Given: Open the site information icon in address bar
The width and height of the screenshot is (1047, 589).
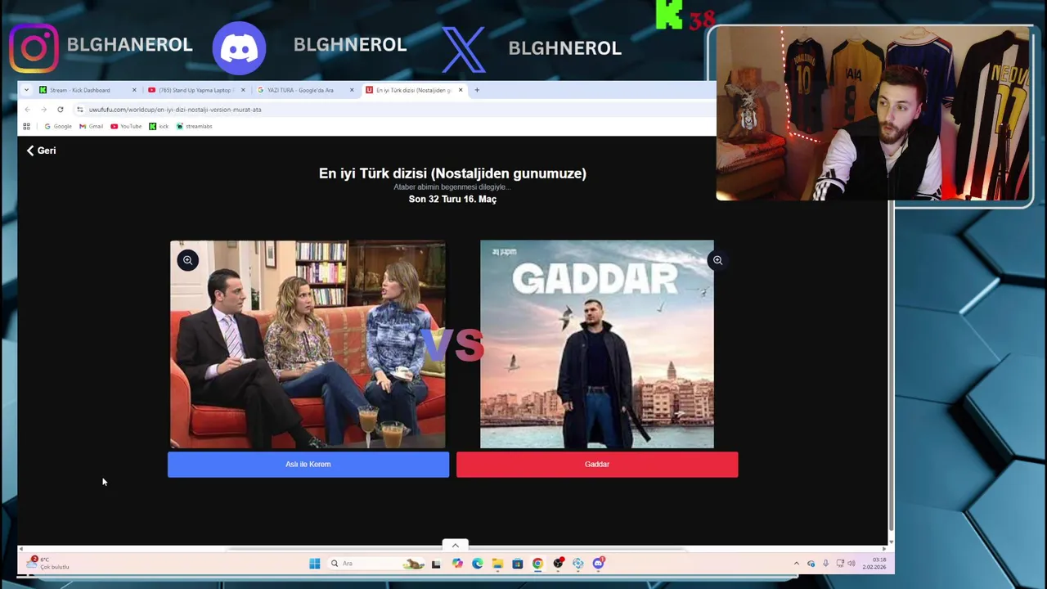Looking at the screenshot, I should [79, 110].
